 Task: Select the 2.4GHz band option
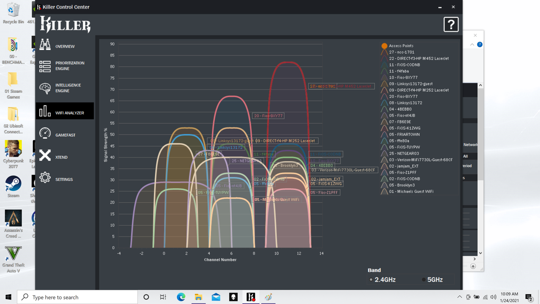[x=383, y=280]
